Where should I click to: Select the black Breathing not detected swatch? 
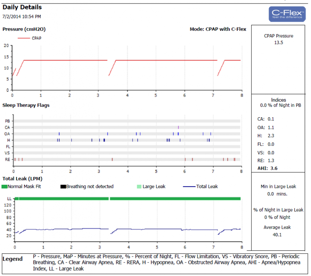tap(63, 187)
